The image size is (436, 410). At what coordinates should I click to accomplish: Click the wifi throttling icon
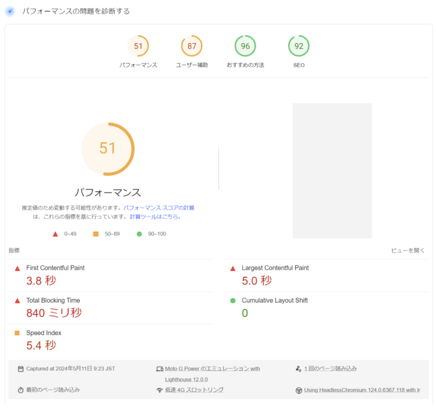pyautogui.click(x=160, y=390)
